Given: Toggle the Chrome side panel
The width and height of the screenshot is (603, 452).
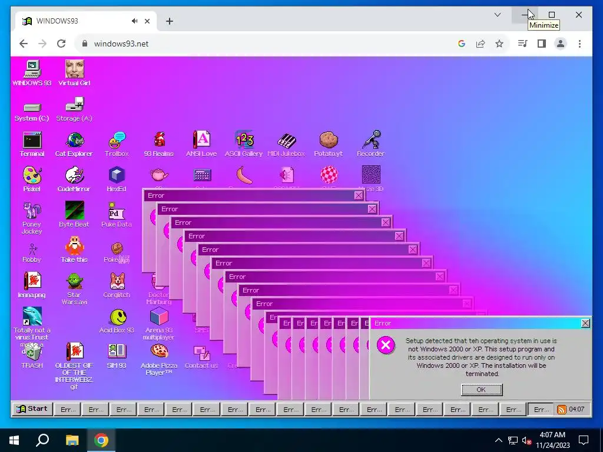Looking at the screenshot, I should pos(542,44).
